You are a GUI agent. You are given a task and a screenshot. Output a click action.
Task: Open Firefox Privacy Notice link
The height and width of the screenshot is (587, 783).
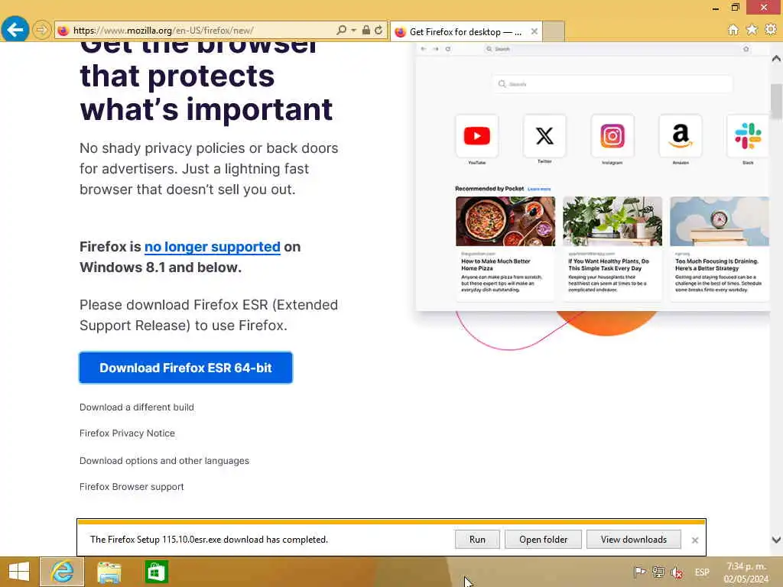click(127, 433)
